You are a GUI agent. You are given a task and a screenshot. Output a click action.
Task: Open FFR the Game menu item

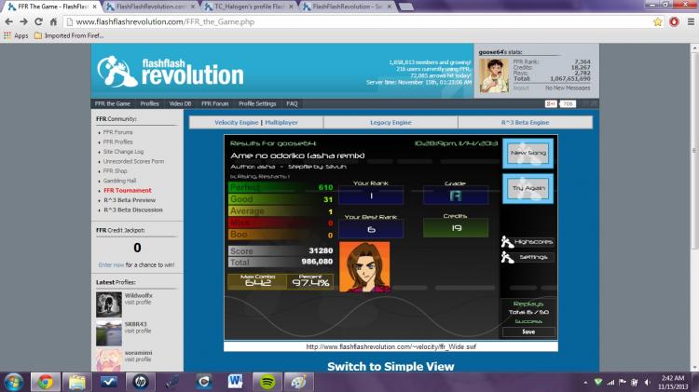click(x=113, y=103)
